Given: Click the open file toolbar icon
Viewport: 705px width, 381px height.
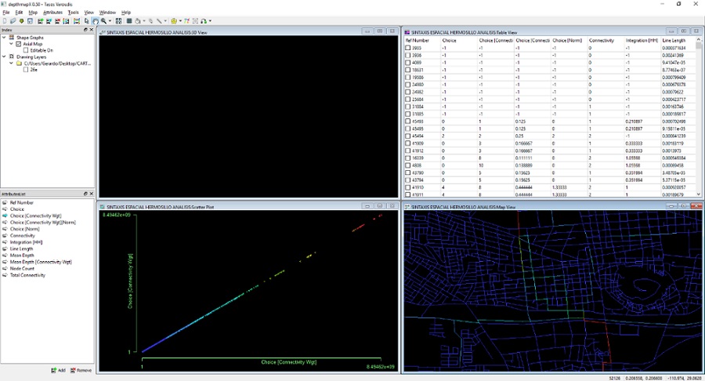Looking at the screenshot, I should (x=13, y=21).
